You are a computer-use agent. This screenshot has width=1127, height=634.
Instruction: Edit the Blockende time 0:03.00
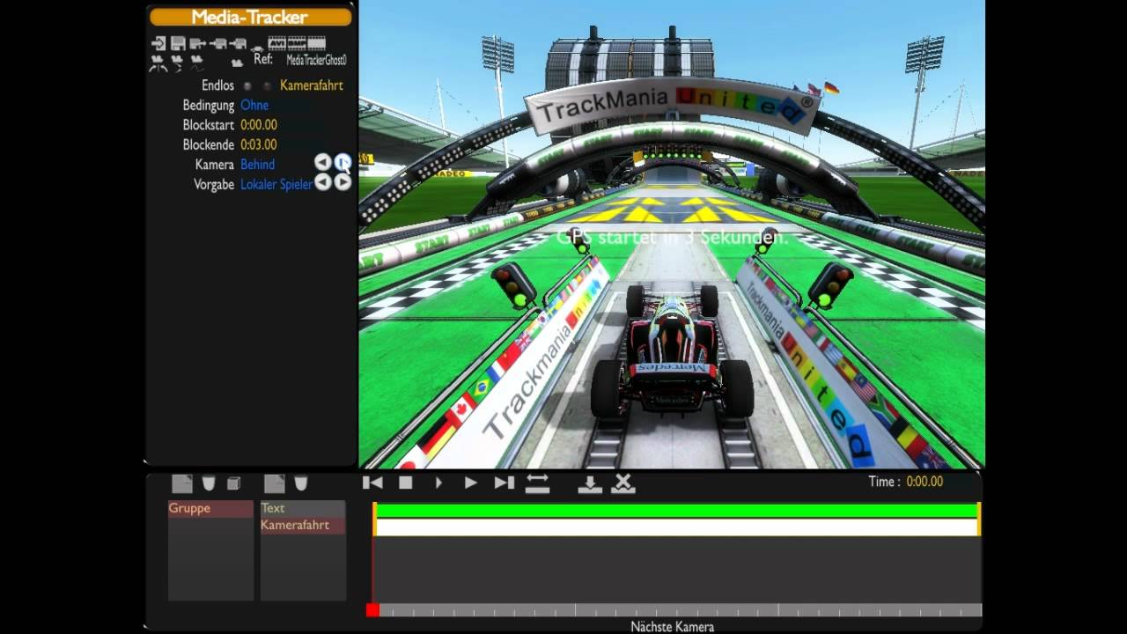tap(259, 144)
